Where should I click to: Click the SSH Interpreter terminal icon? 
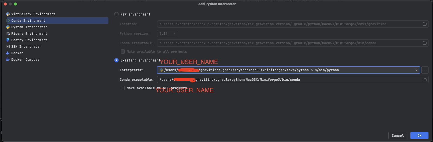(8, 46)
